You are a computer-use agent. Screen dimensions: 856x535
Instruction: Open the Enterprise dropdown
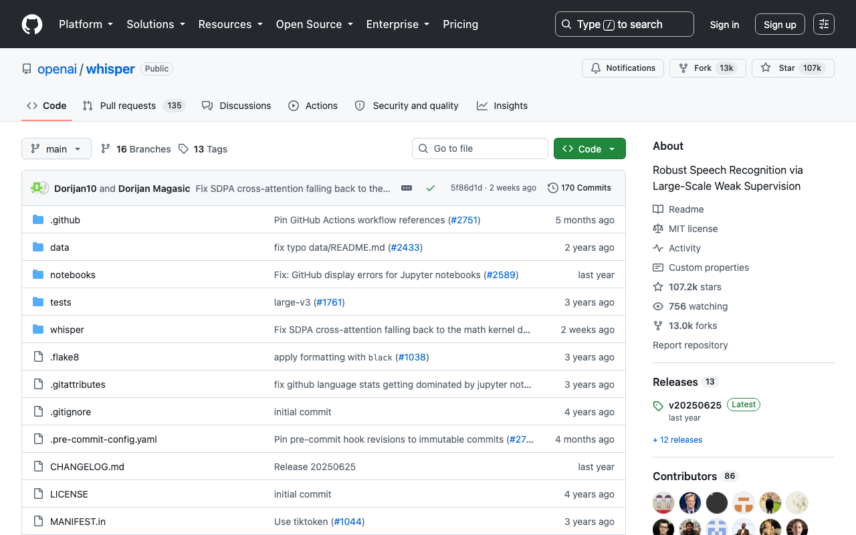(397, 24)
